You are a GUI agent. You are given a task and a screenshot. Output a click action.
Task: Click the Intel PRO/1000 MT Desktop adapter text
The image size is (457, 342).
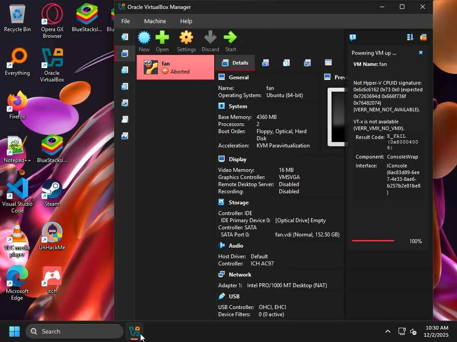click(x=287, y=285)
